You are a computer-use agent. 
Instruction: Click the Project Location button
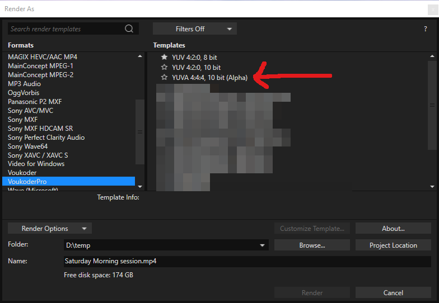(x=393, y=245)
